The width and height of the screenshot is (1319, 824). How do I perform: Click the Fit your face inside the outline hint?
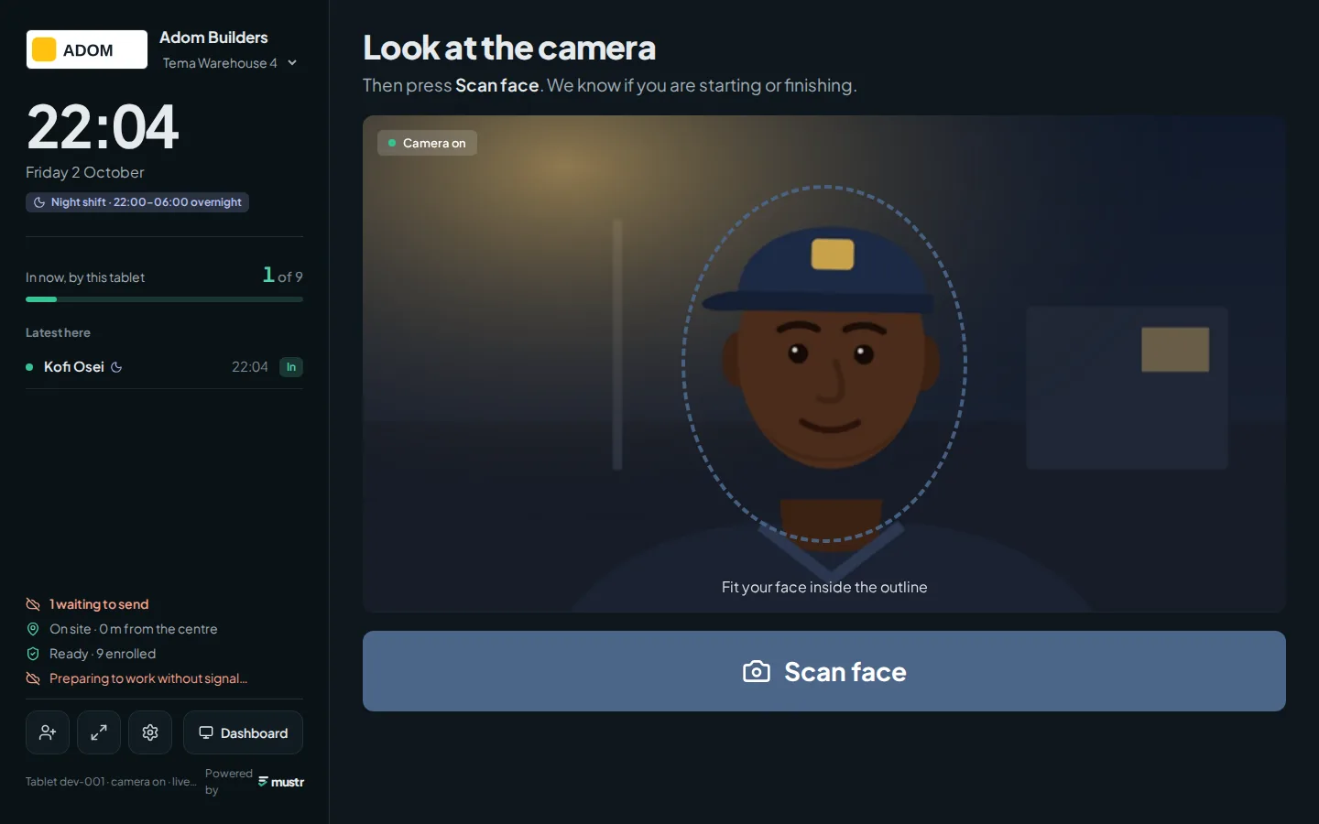coord(824,587)
